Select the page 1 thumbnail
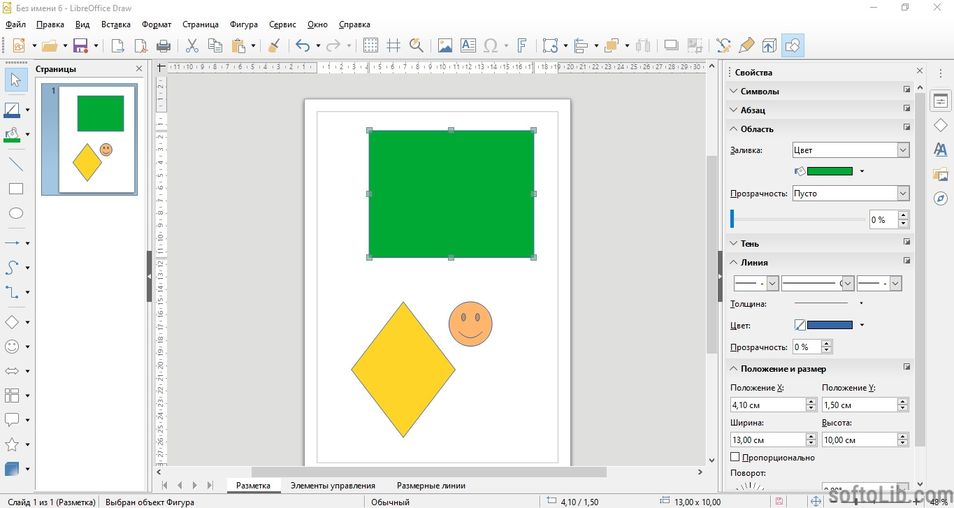This screenshot has height=508, width=954. [89, 139]
